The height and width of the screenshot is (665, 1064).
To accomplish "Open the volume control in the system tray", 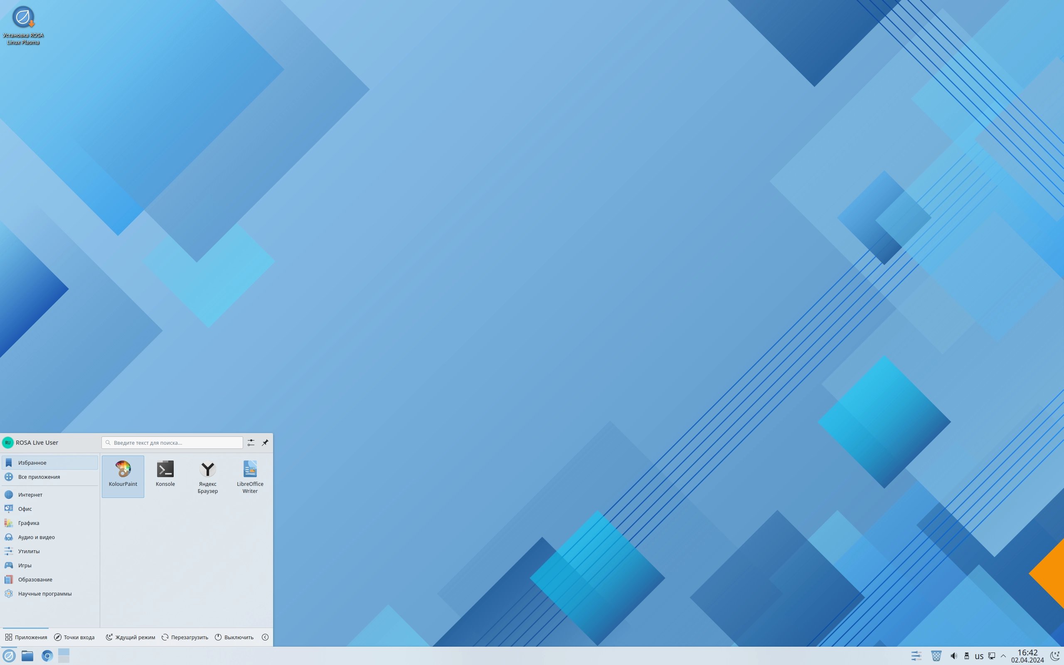I will point(953,656).
